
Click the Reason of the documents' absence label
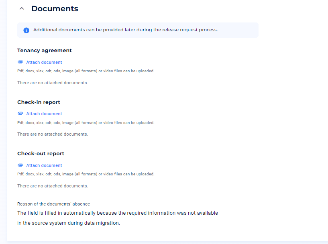(53, 204)
